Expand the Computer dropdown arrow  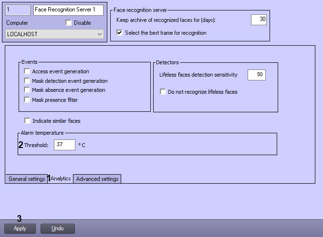click(x=100, y=34)
